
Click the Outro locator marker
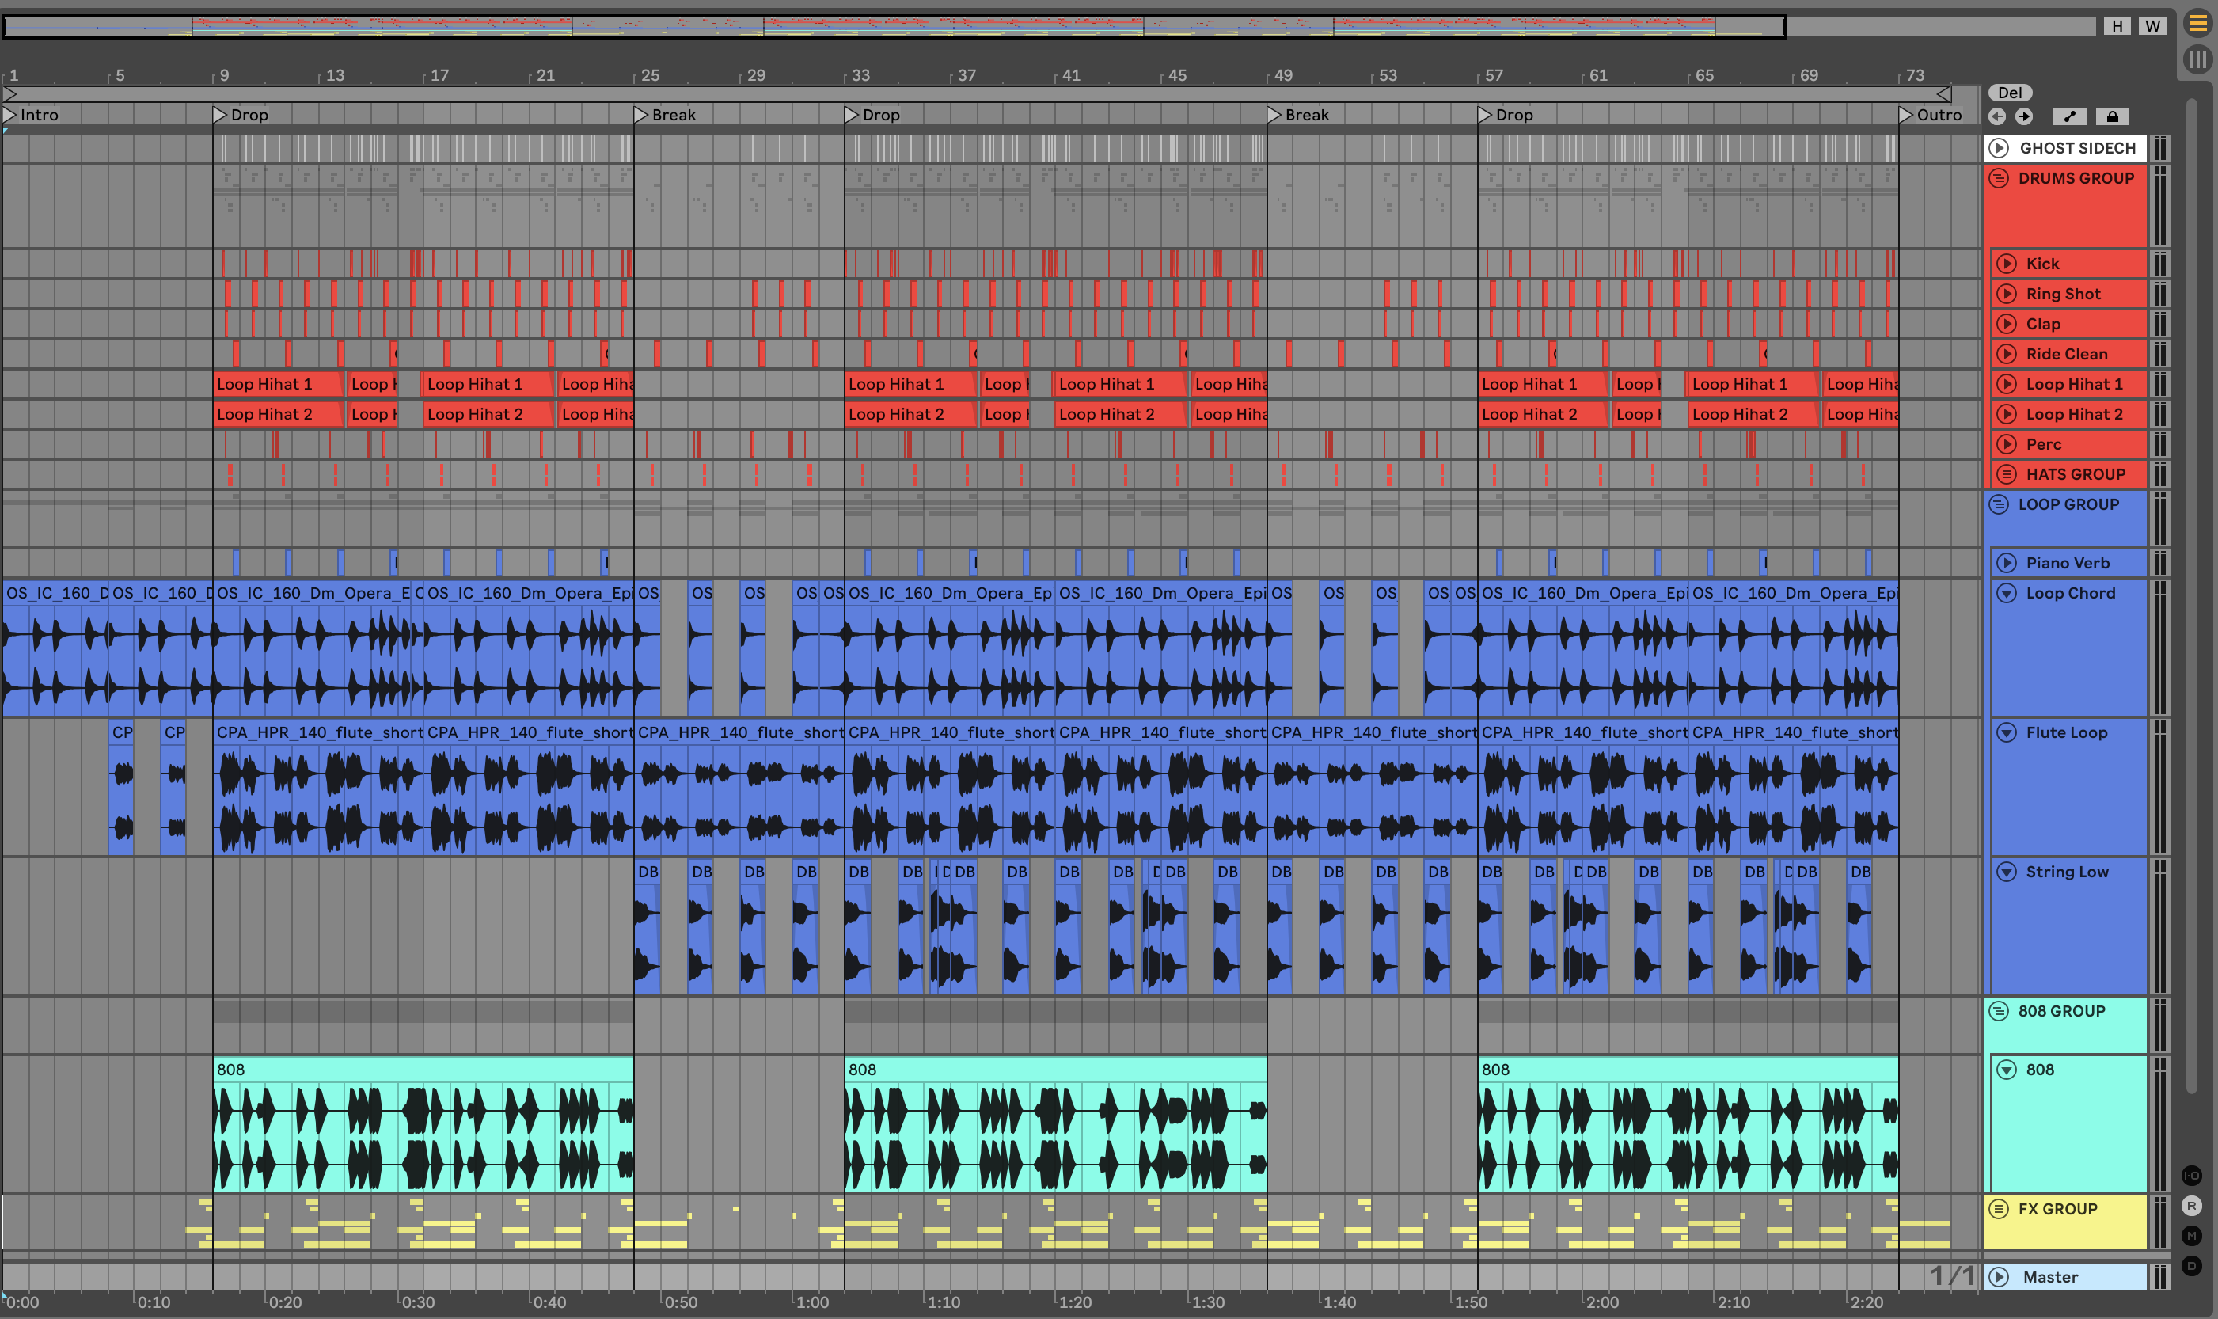(1906, 115)
